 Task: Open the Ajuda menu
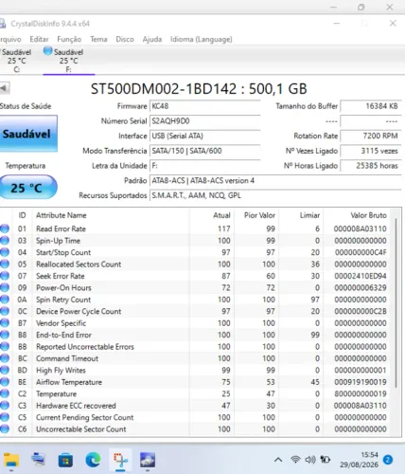(x=152, y=39)
